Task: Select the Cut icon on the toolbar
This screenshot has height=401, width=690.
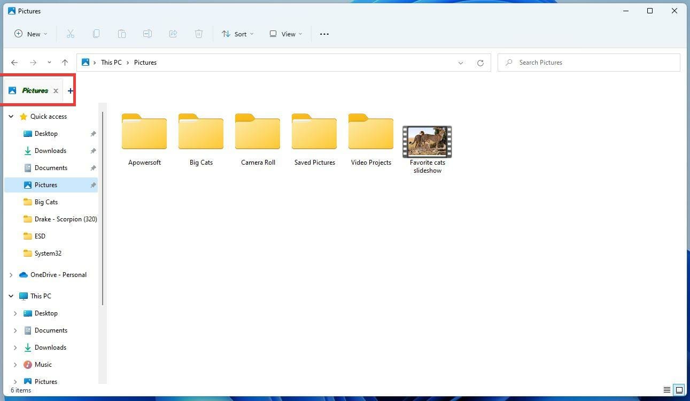Action: 70,34
